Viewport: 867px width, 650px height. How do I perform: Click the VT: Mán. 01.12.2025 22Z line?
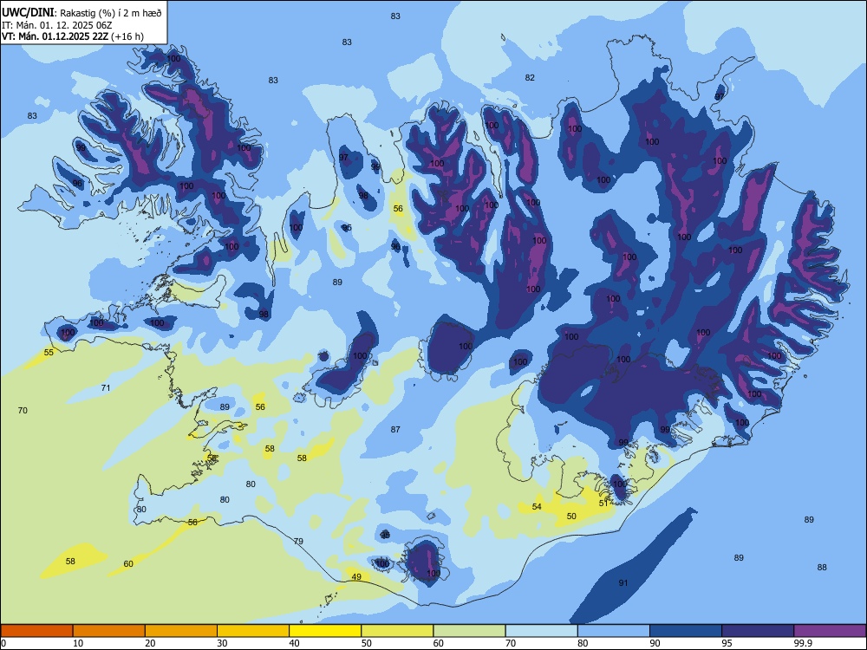[55, 36]
